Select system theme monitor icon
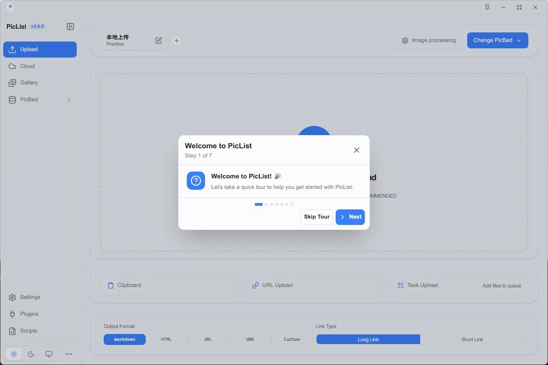 pyautogui.click(x=49, y=354)
